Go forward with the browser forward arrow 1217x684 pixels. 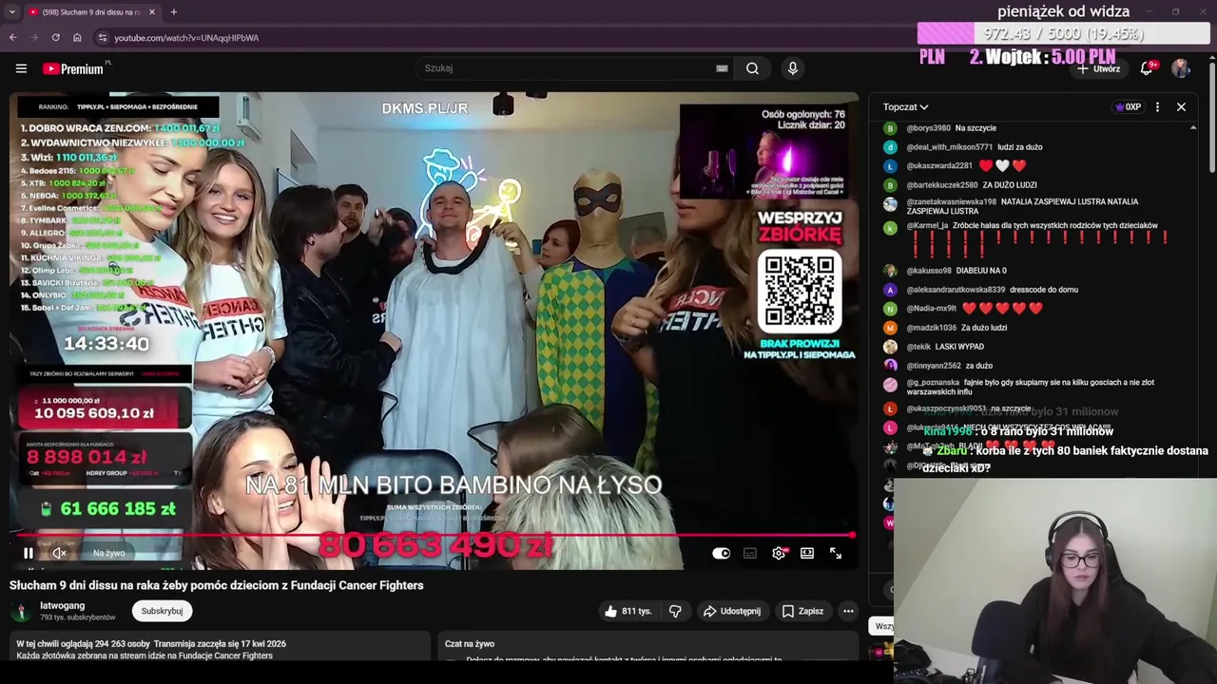click(x=33, y=38)
